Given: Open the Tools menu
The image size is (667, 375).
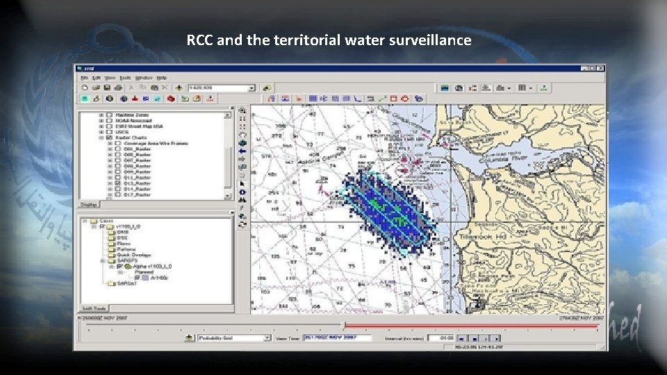Looking at the screenshot, I should 125,78.
